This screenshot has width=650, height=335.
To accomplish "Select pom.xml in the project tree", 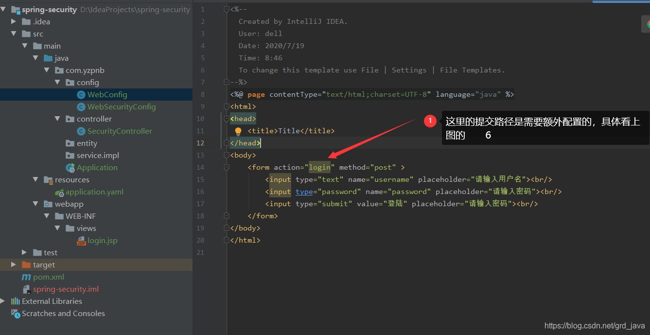I will point(49,277).
